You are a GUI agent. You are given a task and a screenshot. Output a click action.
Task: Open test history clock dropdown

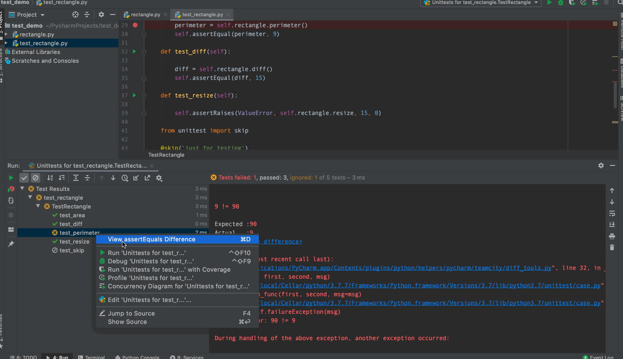[125, 178]
